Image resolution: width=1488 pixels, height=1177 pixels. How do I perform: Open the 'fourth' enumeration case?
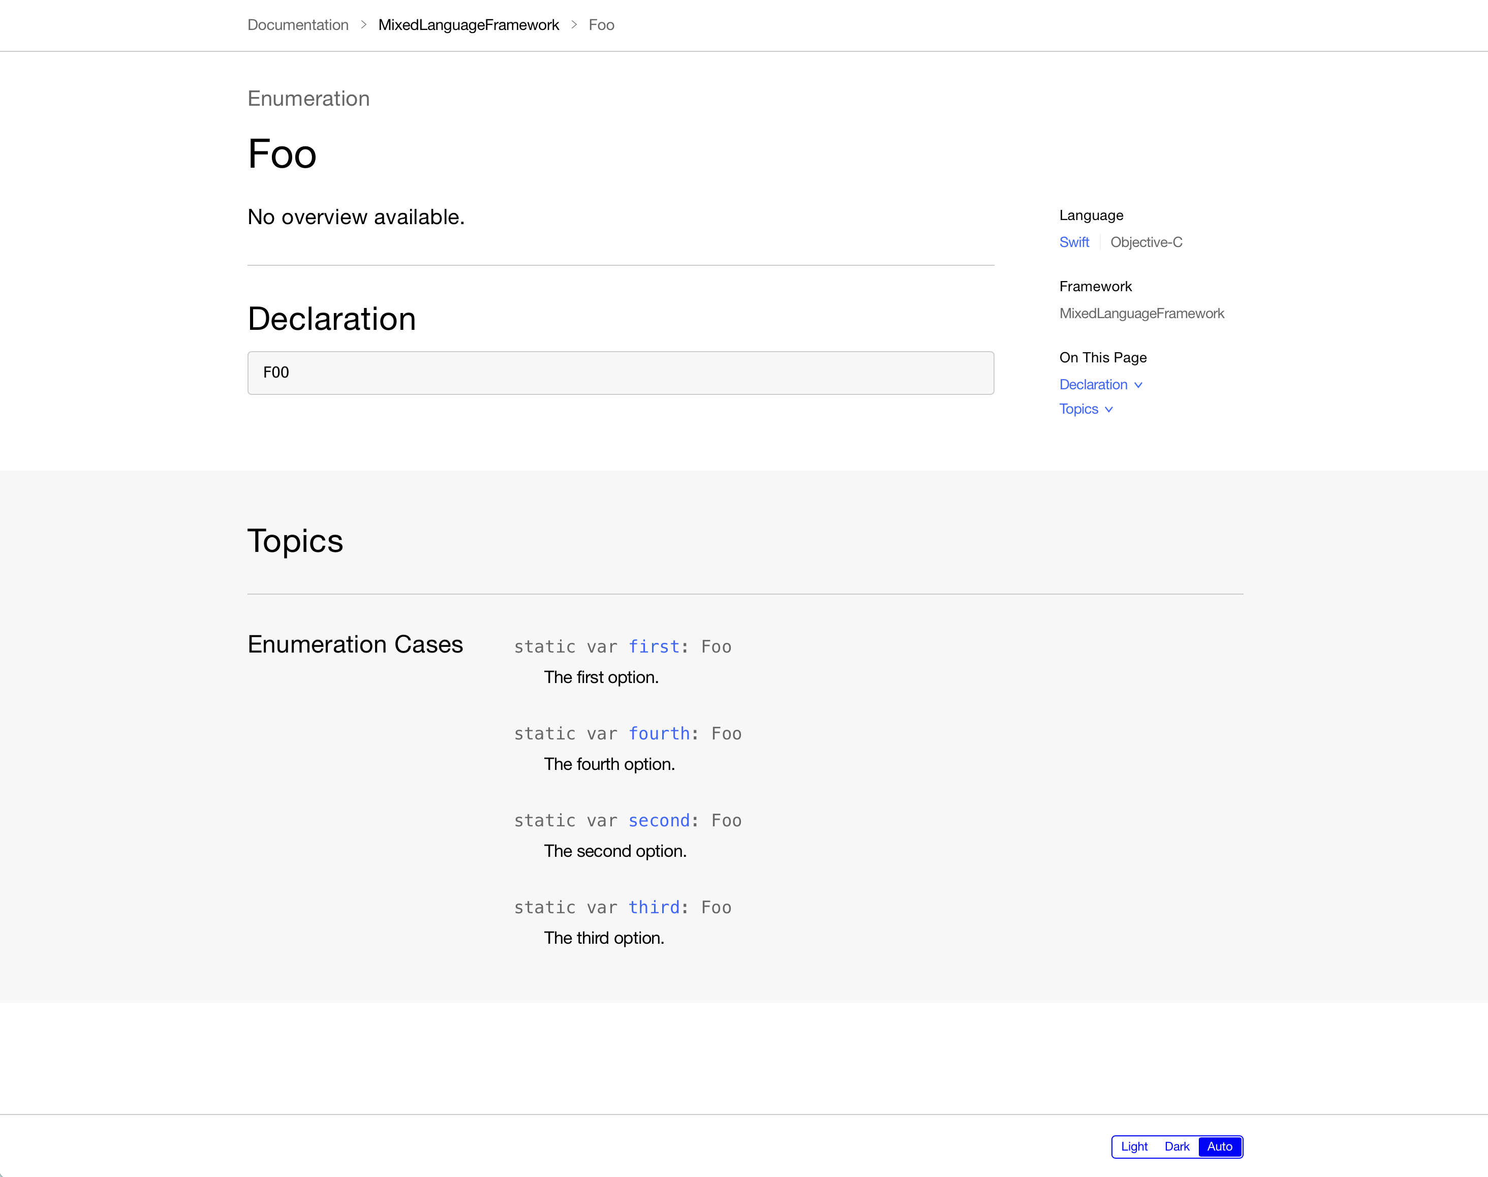pos(658,733)
